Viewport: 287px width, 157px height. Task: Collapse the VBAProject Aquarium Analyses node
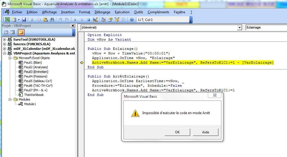pyautogui.click(x=4, y=53)
